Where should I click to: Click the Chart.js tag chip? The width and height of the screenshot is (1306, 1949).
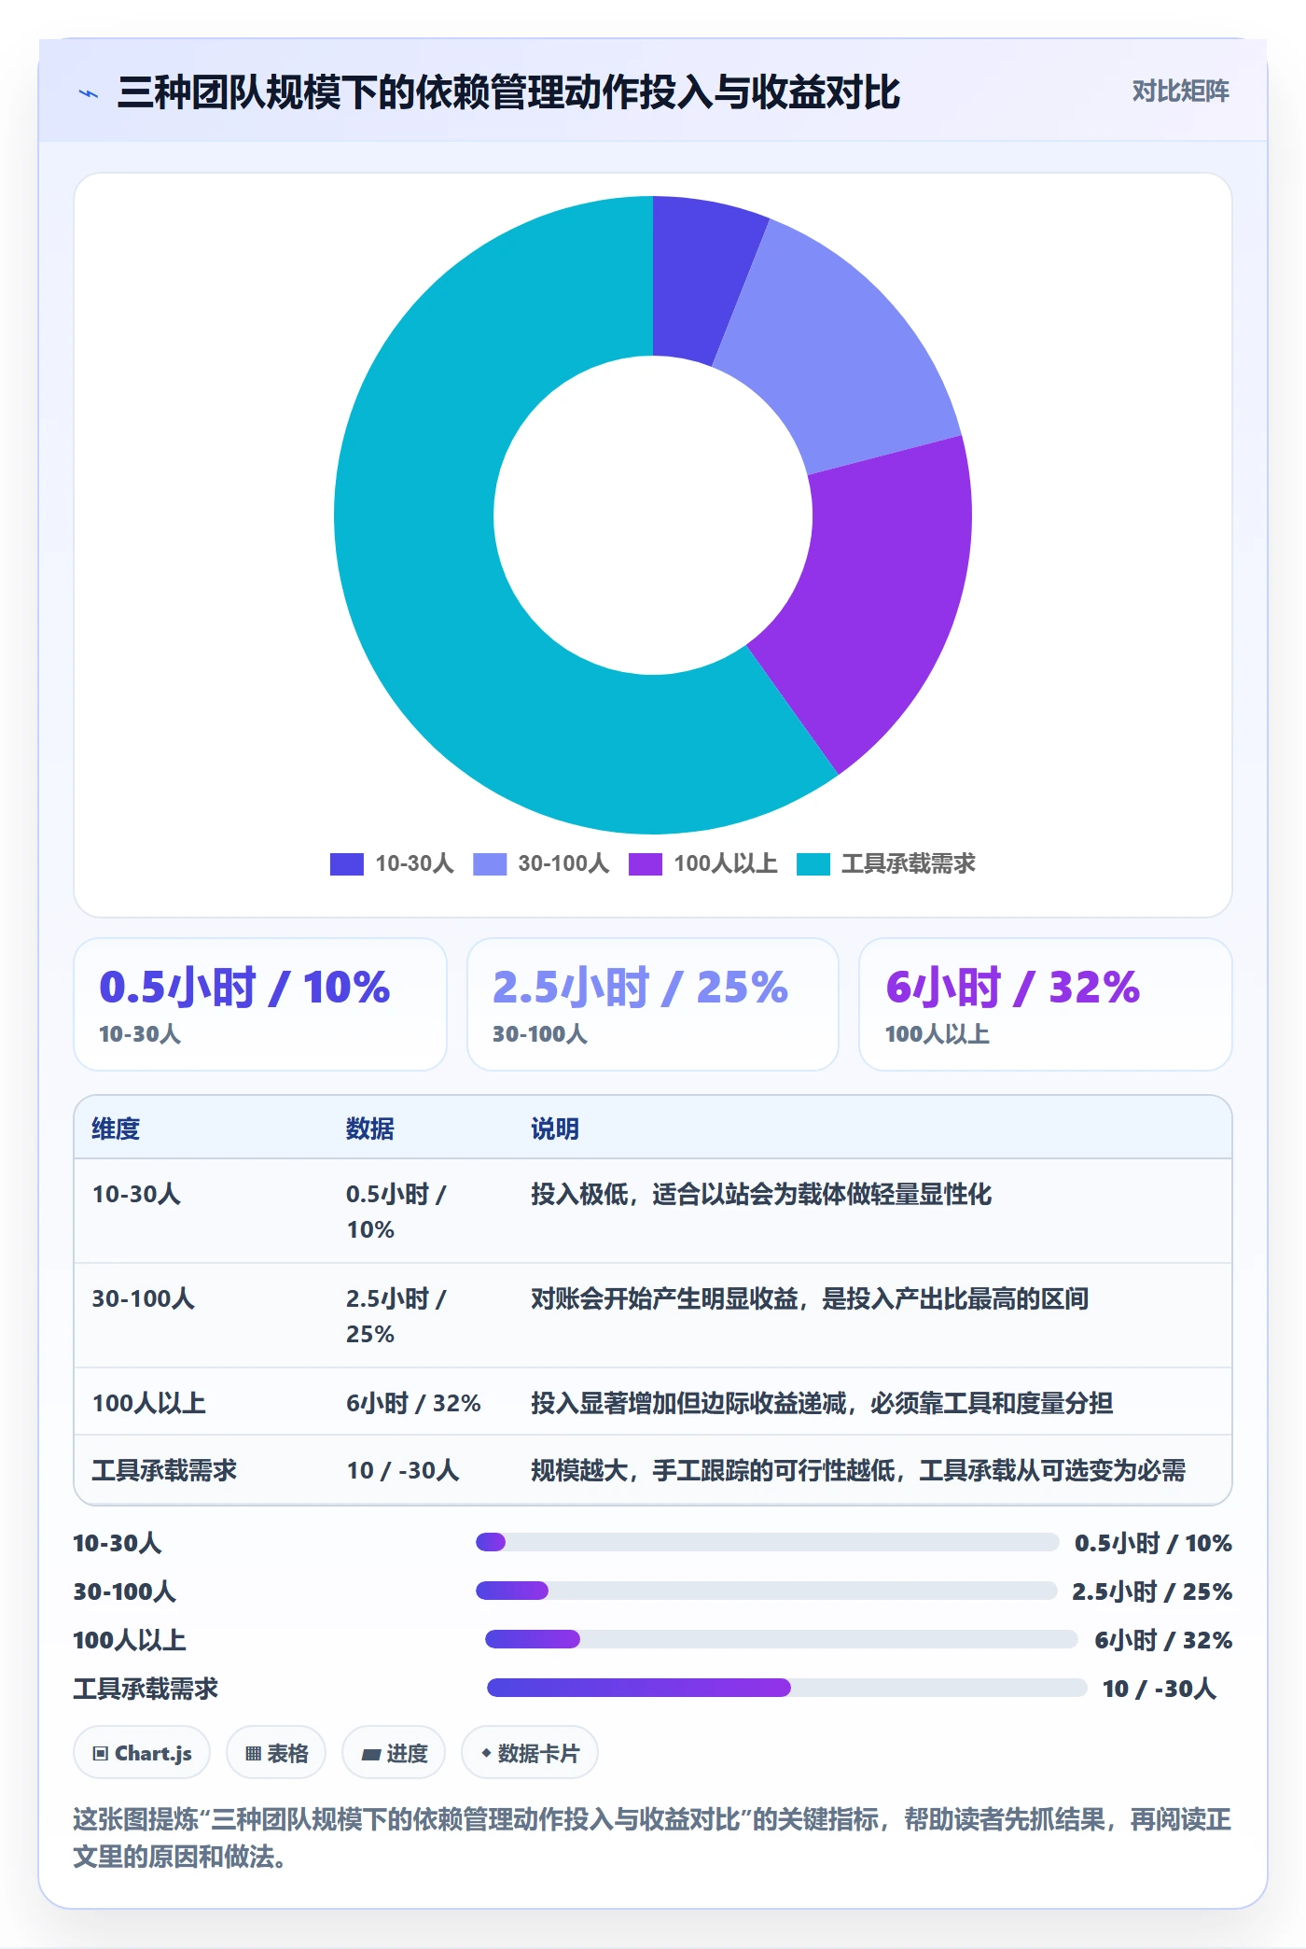click(x=142, y=1753)
